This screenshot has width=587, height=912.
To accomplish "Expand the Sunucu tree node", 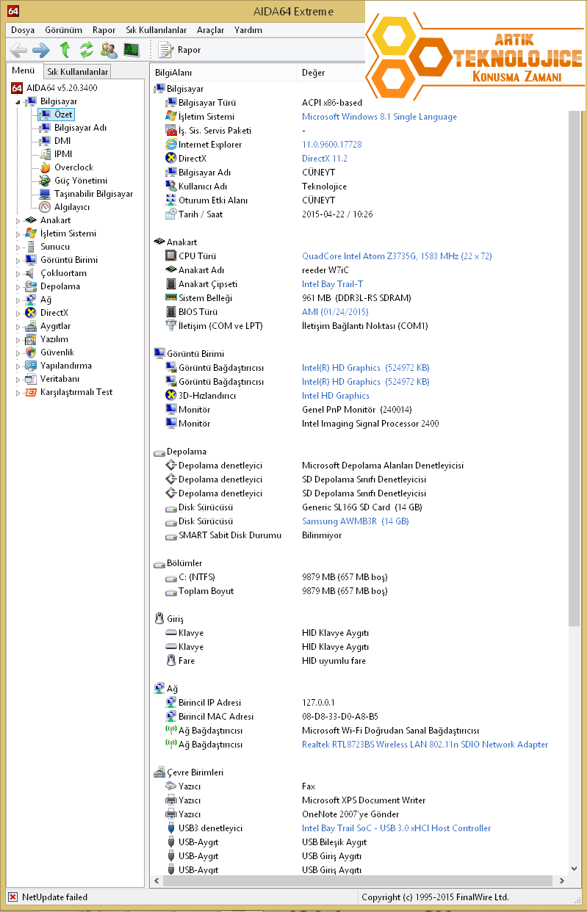I will [x=18, y=247].
